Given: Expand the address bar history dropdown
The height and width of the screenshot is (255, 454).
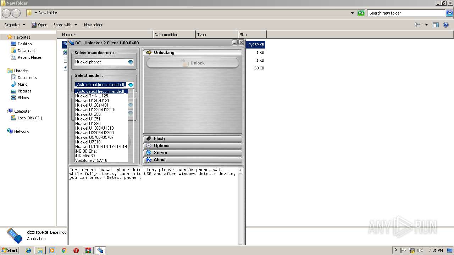Looking at the screenshot, I should pos(352,13).
